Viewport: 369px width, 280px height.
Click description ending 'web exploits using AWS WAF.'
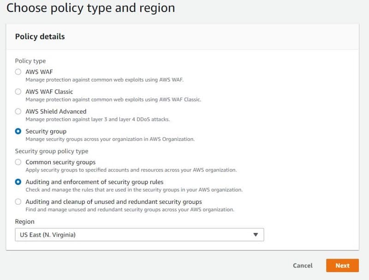tap(105, 80)
